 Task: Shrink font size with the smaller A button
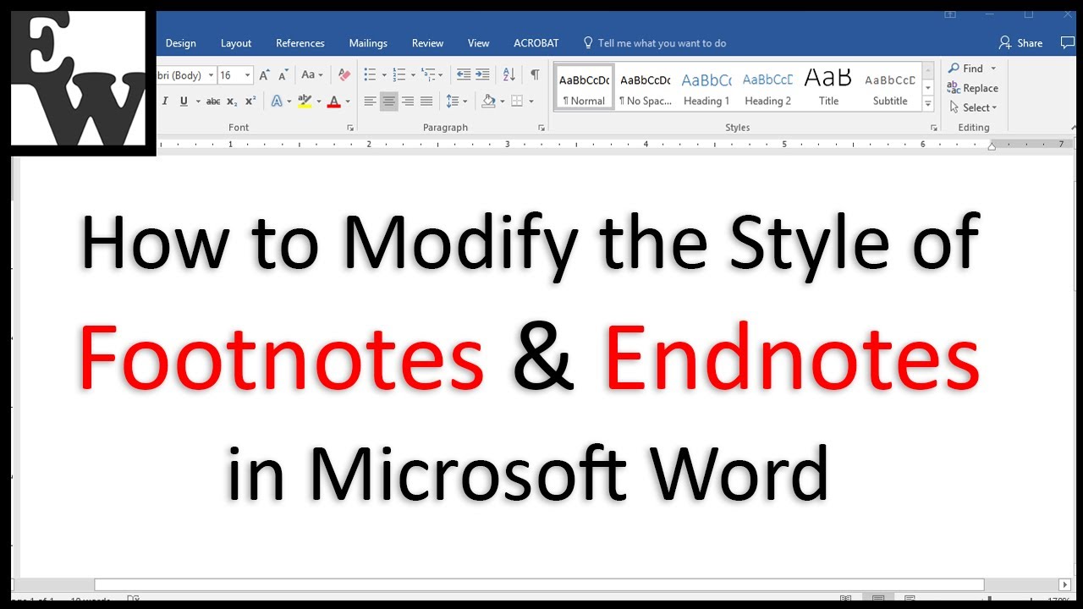[x=283, y=75]
